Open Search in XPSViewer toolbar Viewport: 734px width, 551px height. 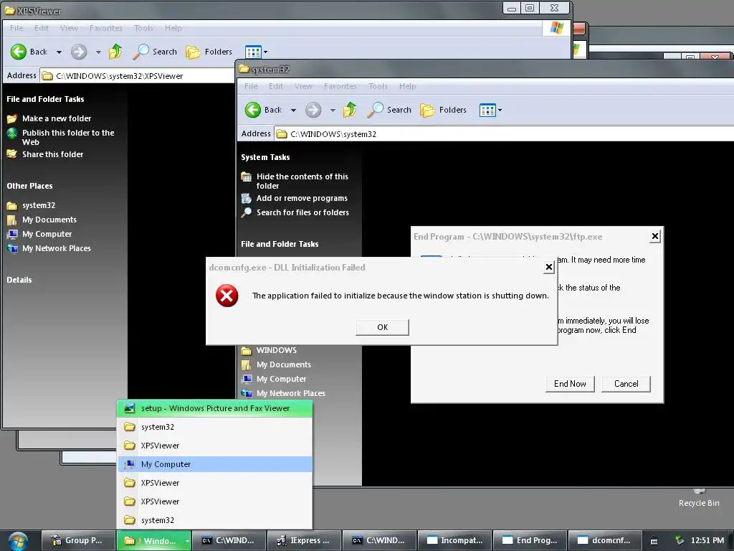point(155,52)
